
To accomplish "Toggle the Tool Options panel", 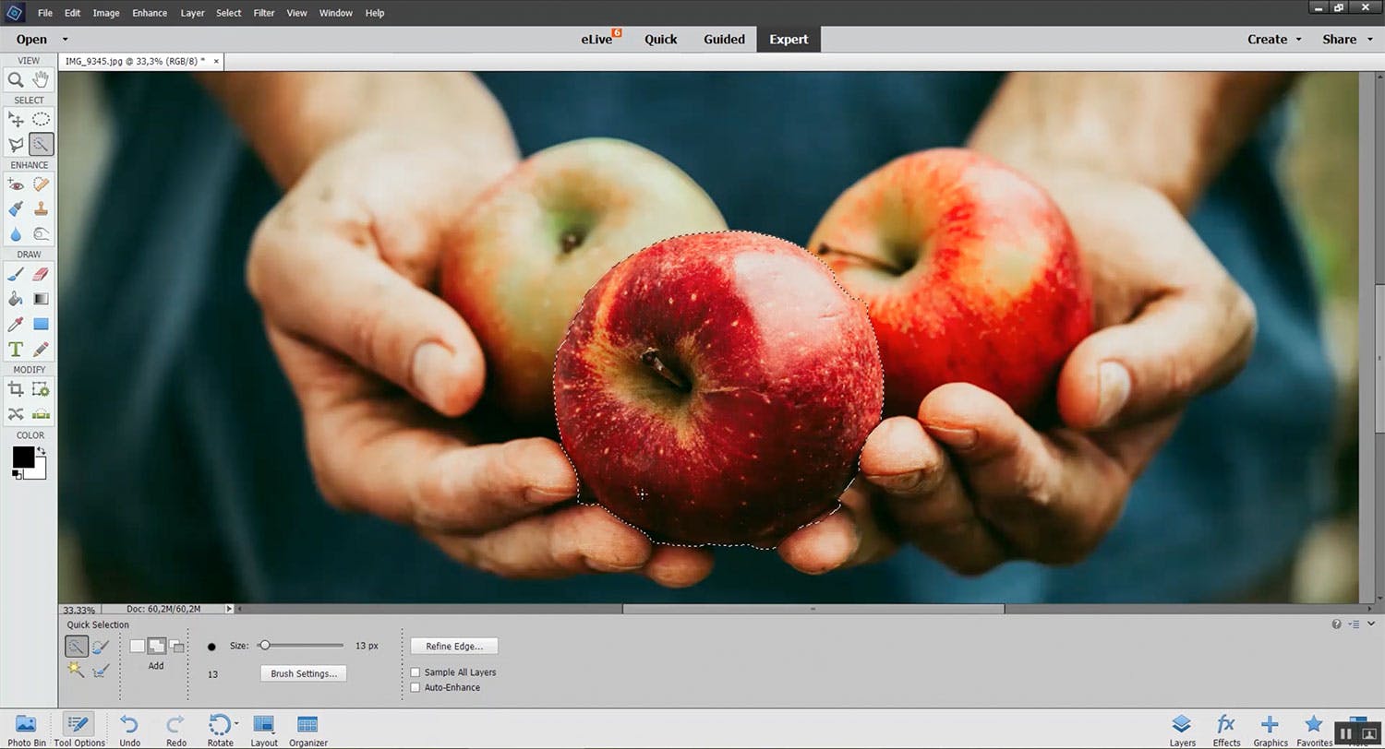I will coord(78,729).
